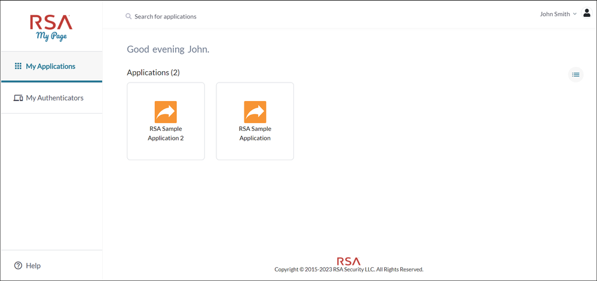Click the RSA logo in the footer

[x=348, y=261]
